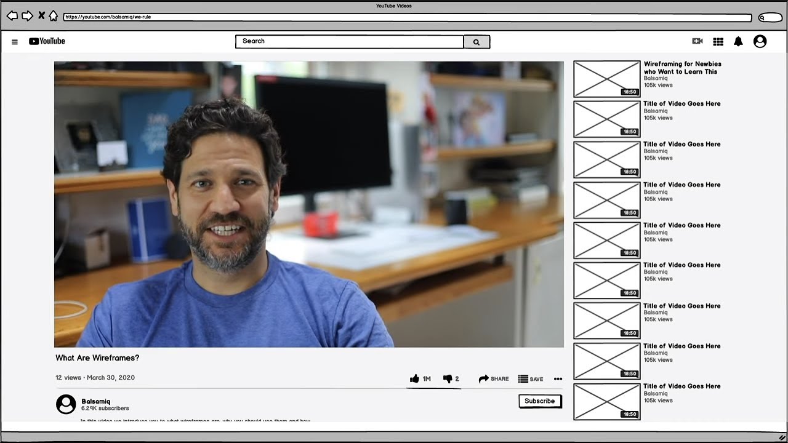Click the browser URL address bar
This screenshot has height=443, width=788.
[406, 17]
